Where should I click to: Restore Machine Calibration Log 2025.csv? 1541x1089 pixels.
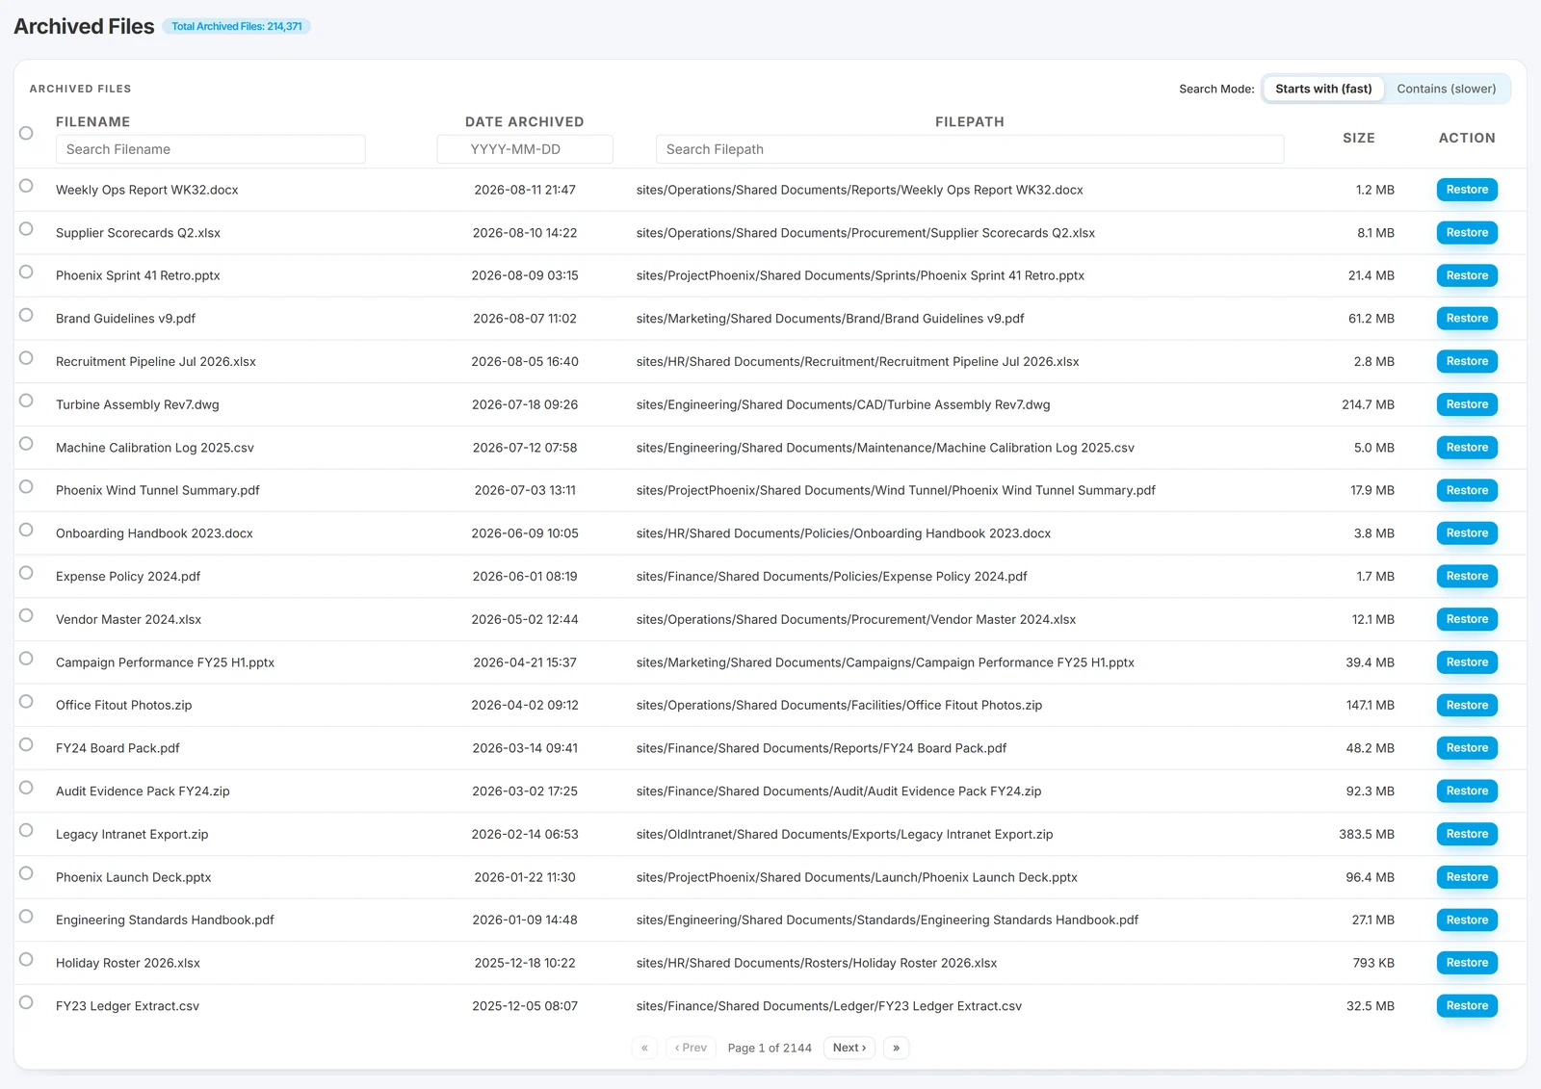(1467, 448)
